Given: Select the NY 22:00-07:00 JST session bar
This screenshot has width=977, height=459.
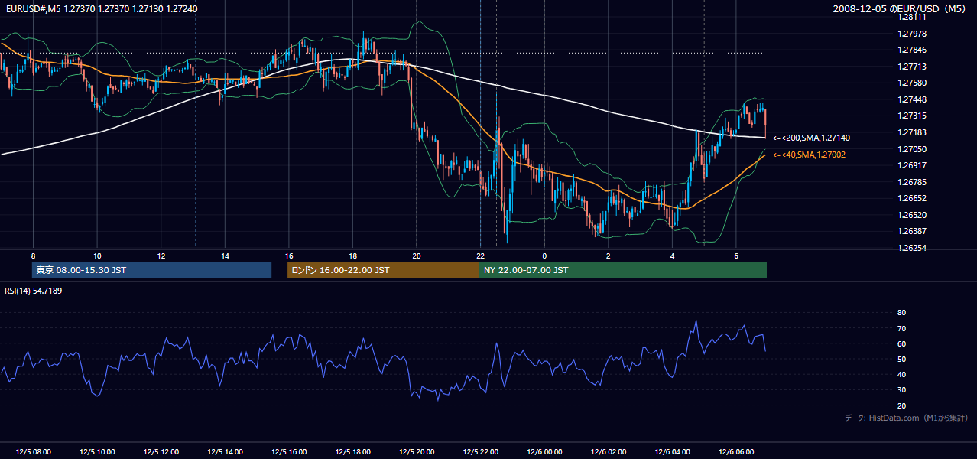Looking at the screenshot, I should point(623,270).
